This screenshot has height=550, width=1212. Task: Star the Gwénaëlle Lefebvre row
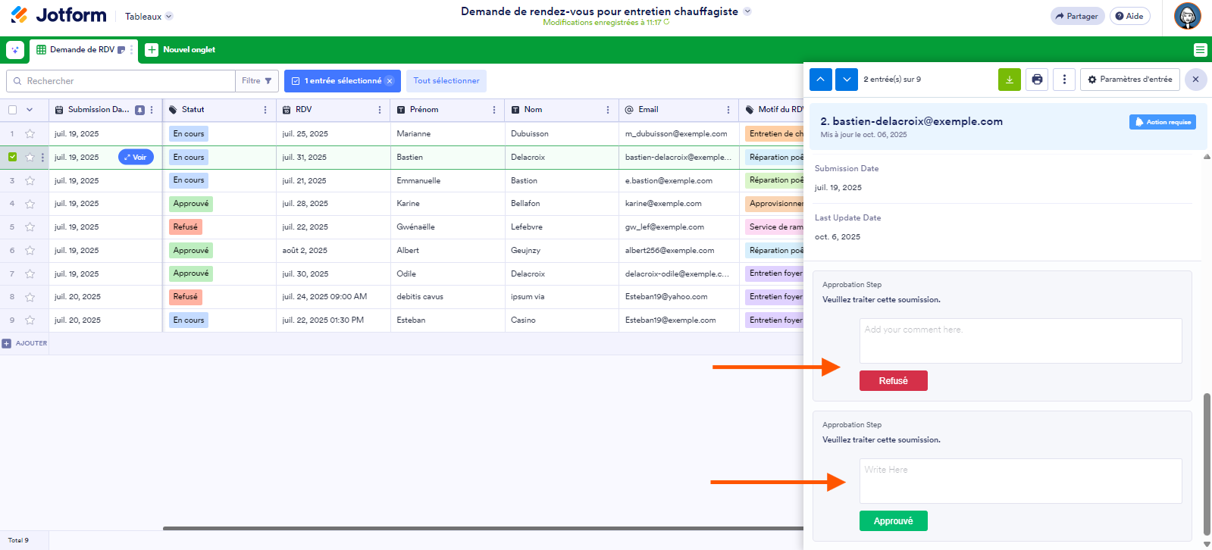(x=30, y=227)
